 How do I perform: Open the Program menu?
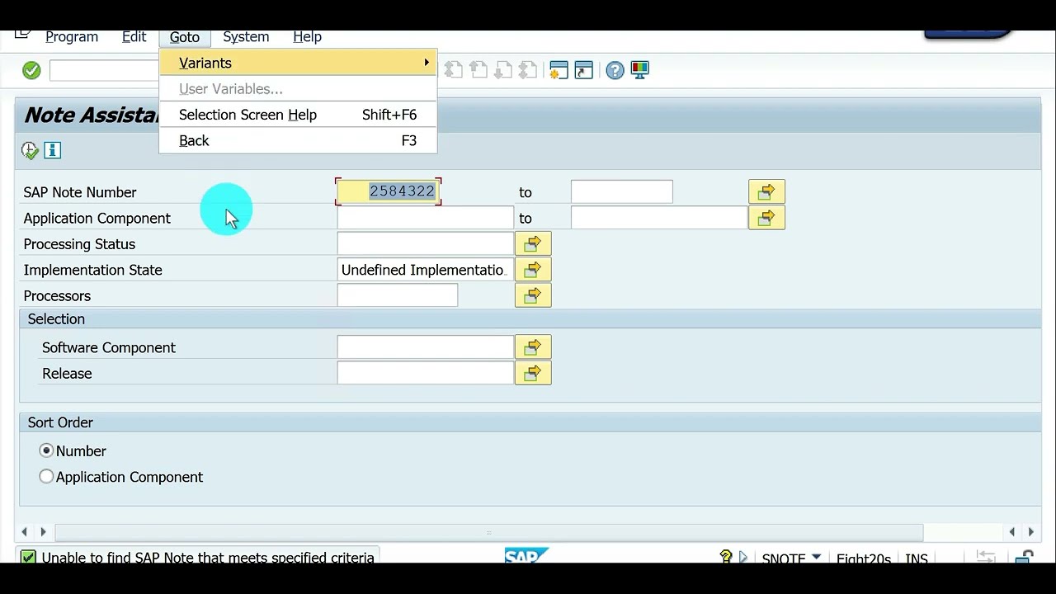pyautogui.click(x=72, y=37)
